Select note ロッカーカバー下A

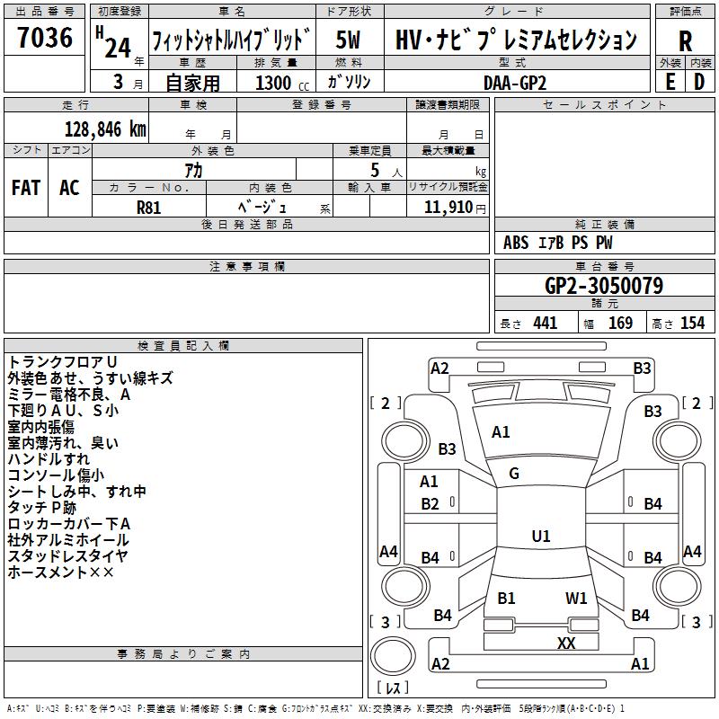coord(69,524)
